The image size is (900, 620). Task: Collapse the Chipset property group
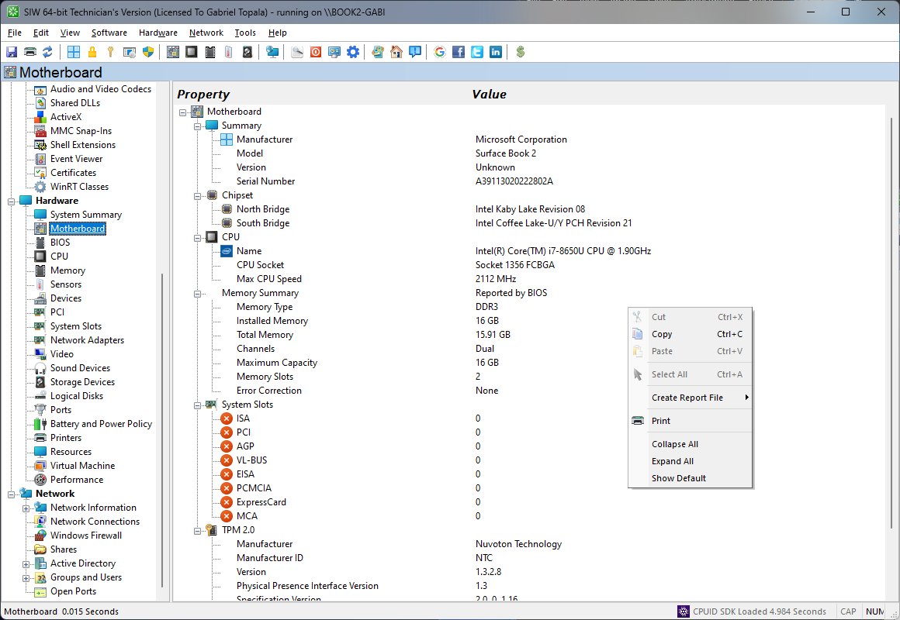197,196
